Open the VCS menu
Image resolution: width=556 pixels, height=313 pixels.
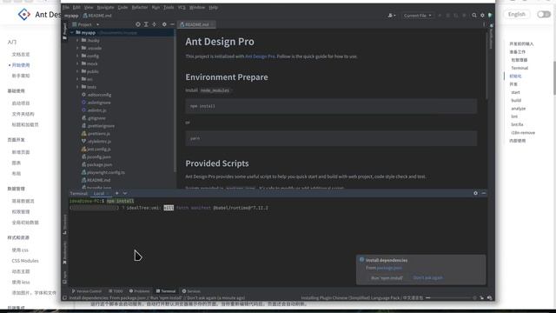tap(182, 7)
